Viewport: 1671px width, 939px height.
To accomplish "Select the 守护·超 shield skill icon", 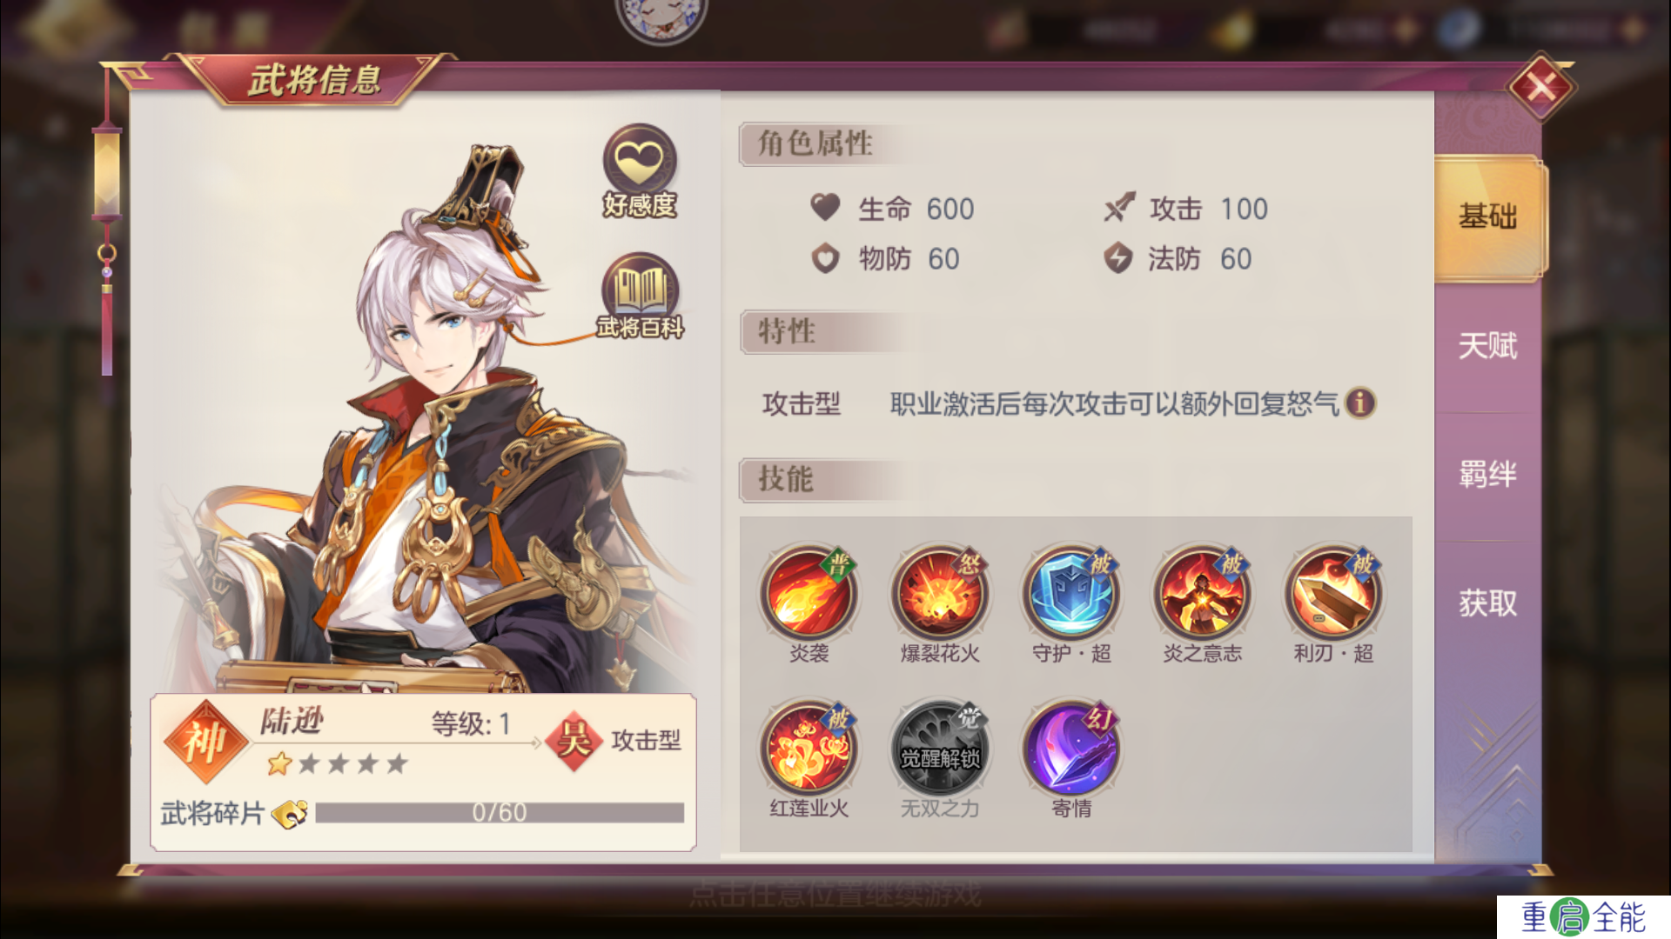I will click(1071, 594).
